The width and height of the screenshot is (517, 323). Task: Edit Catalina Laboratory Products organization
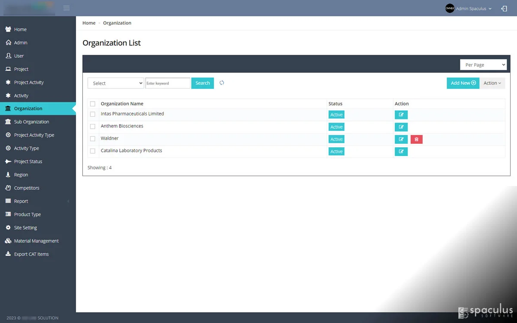pyautogui.click(x=401, y=152)
